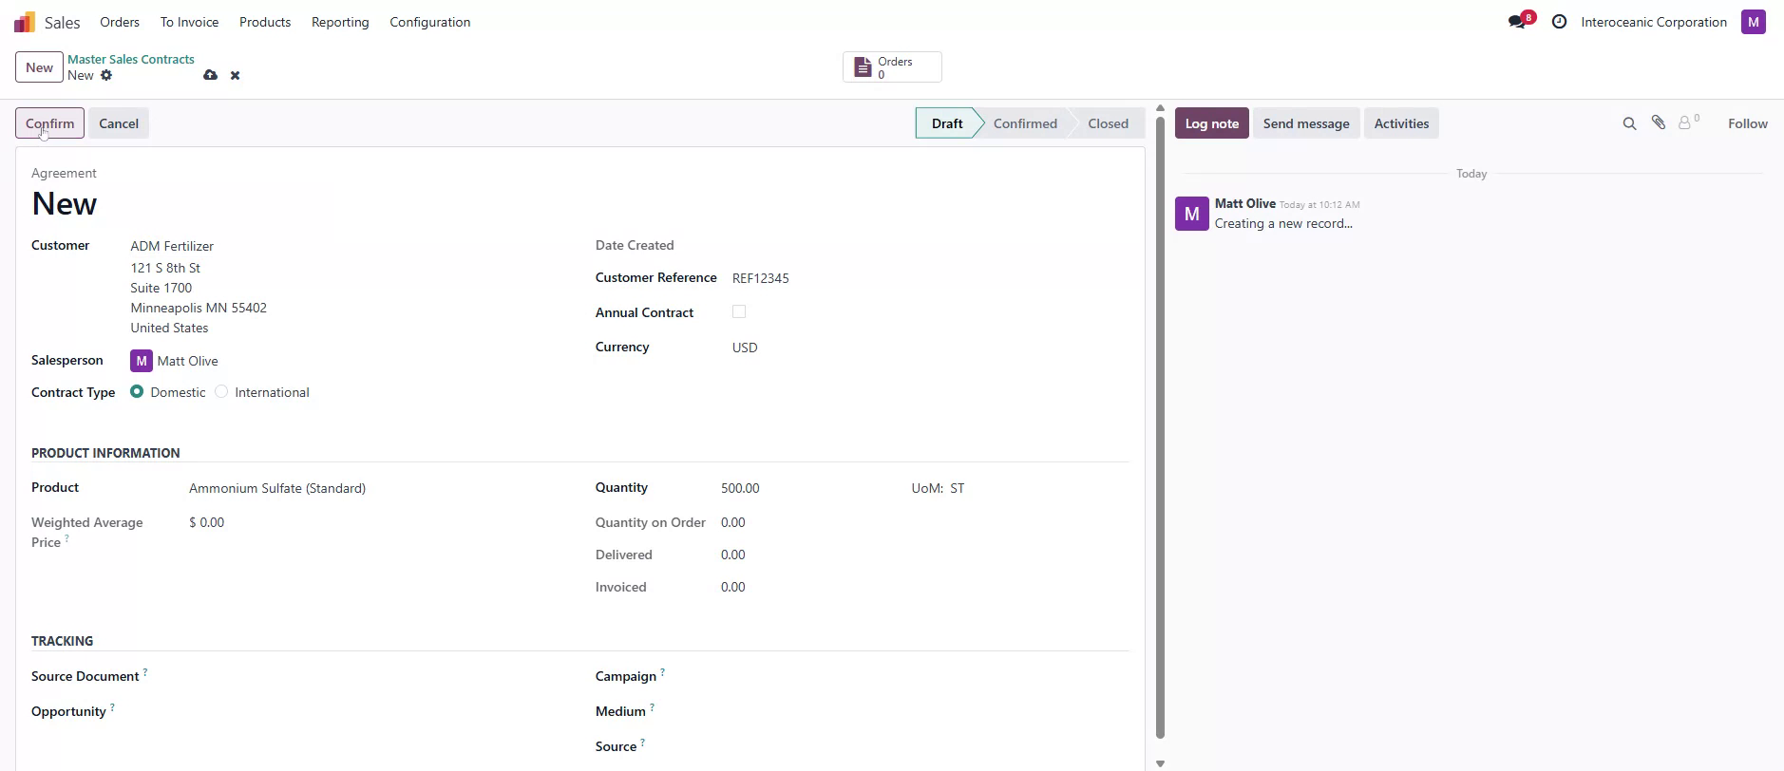Discard changes with the X icon

235,76
